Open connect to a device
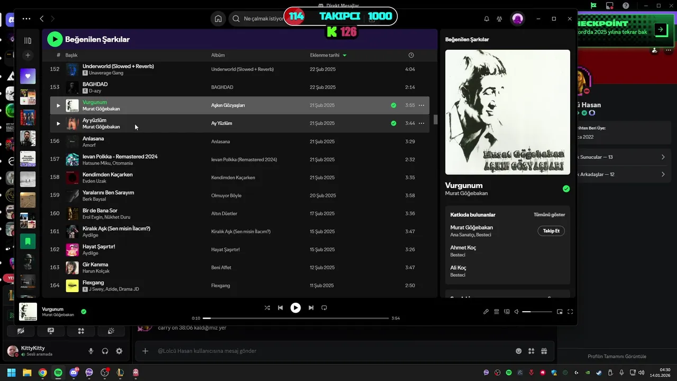 (507, 312)
